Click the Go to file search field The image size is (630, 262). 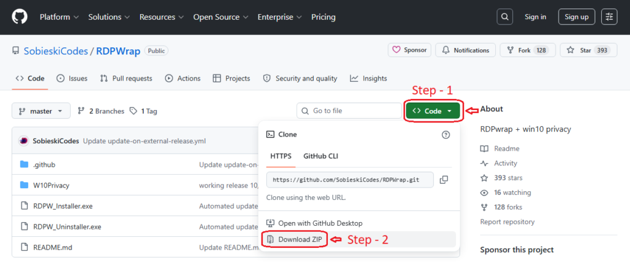(x=349, y=111)
